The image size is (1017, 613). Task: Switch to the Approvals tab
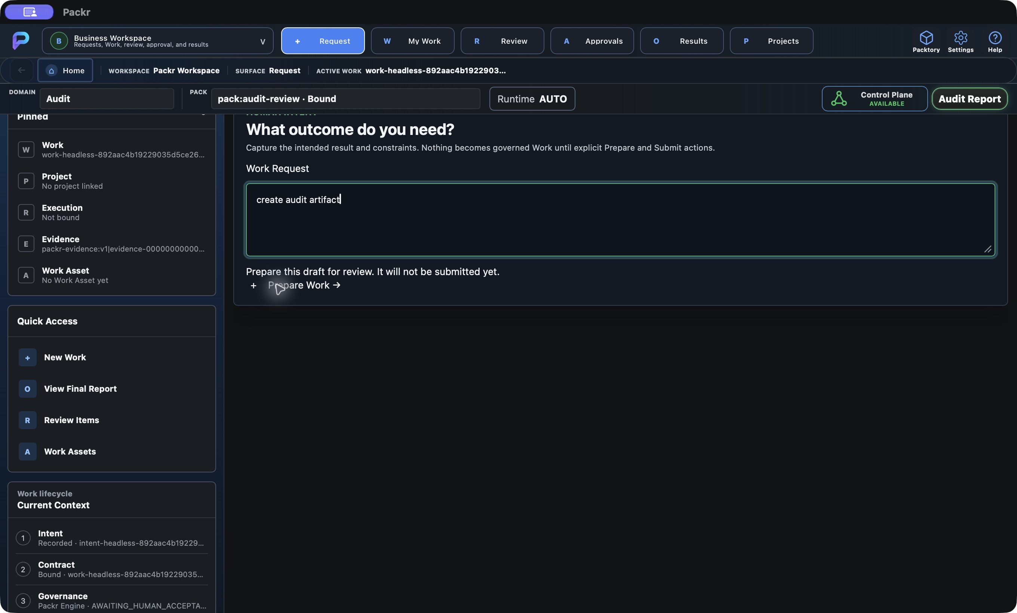(x=592, y=41)
